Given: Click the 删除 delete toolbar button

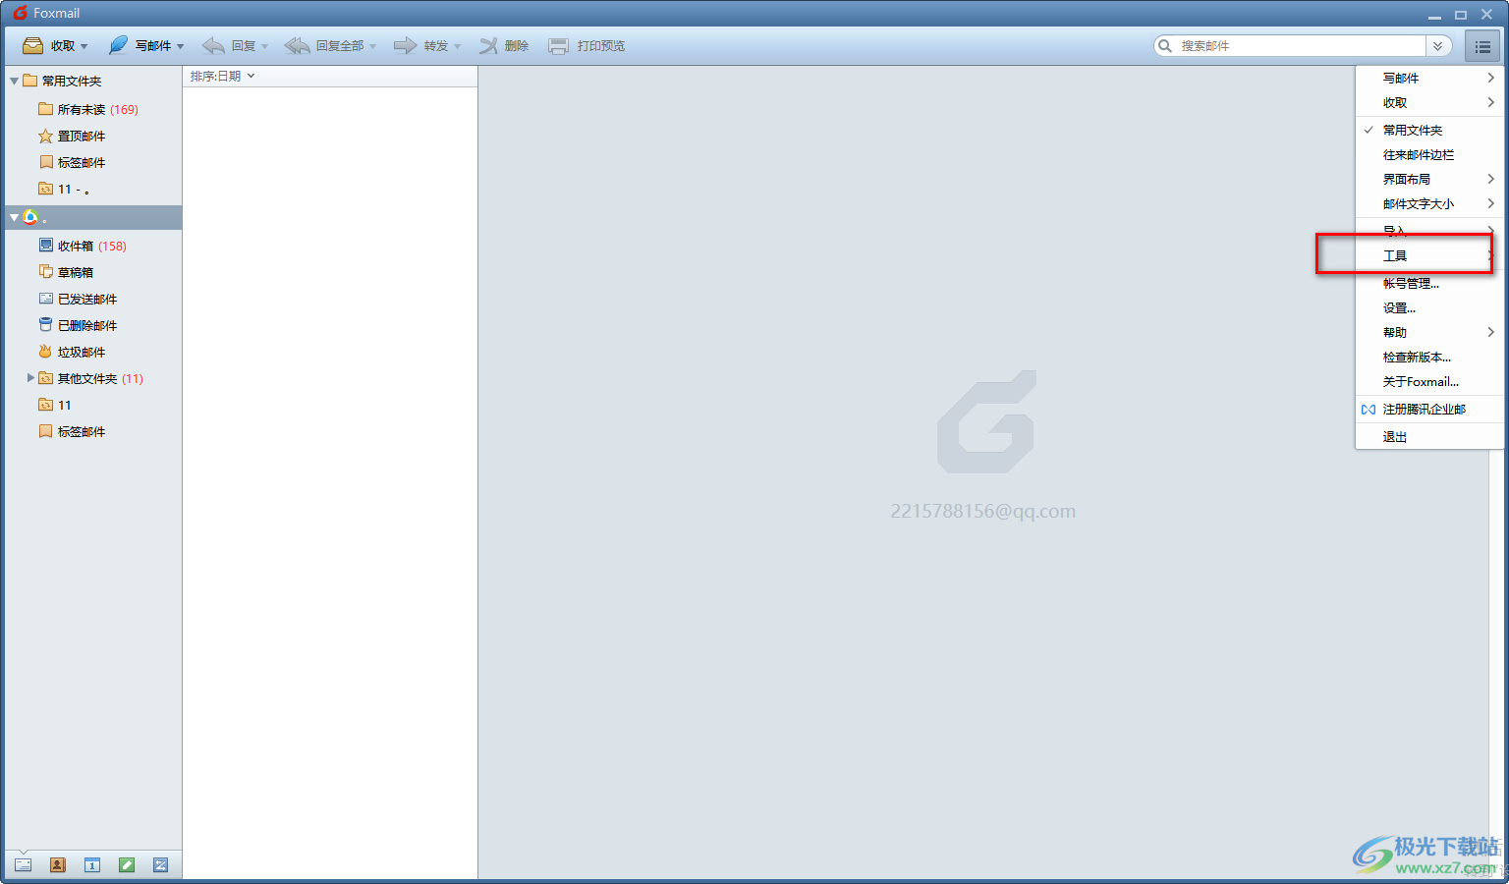Looking at the screenshot, I should [504, 46].
